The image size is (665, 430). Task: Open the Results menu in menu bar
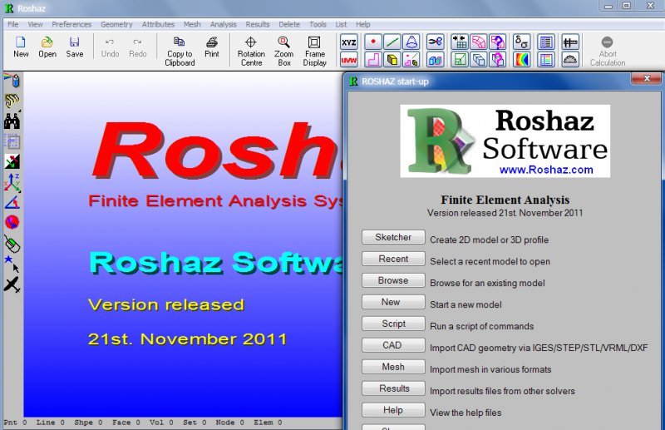pyautogui.click(x=258, y=24)
